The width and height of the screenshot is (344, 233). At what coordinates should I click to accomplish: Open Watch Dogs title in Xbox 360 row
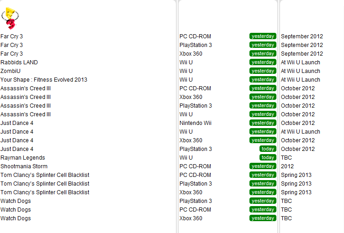point(16,218)
